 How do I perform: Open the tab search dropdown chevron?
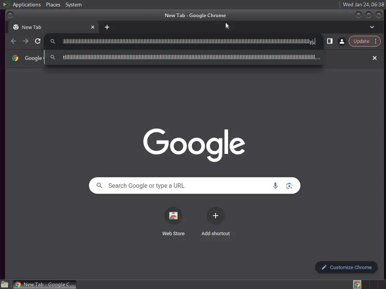[372, 27]
